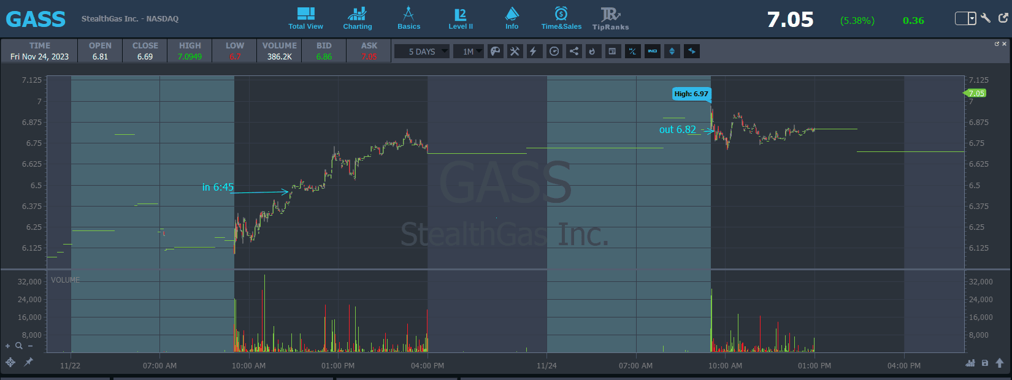This screenshot has height=380, width=1012.
Task: Open the Level II quotes view
Action: click(x=460, y=18)
